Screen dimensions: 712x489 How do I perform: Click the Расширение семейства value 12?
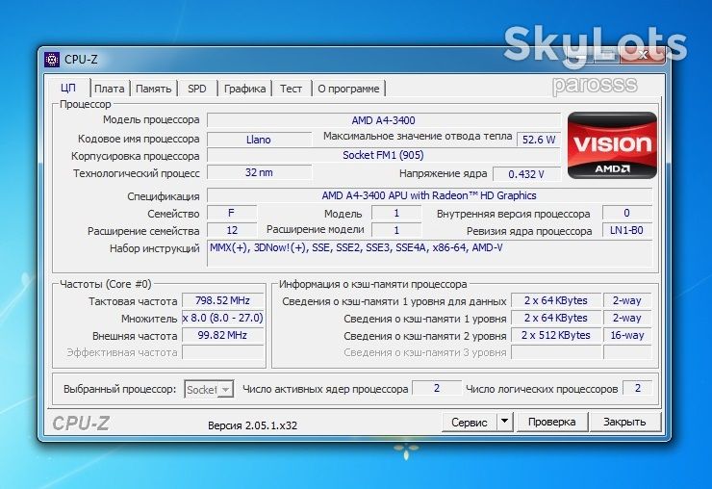pos(232,230)
